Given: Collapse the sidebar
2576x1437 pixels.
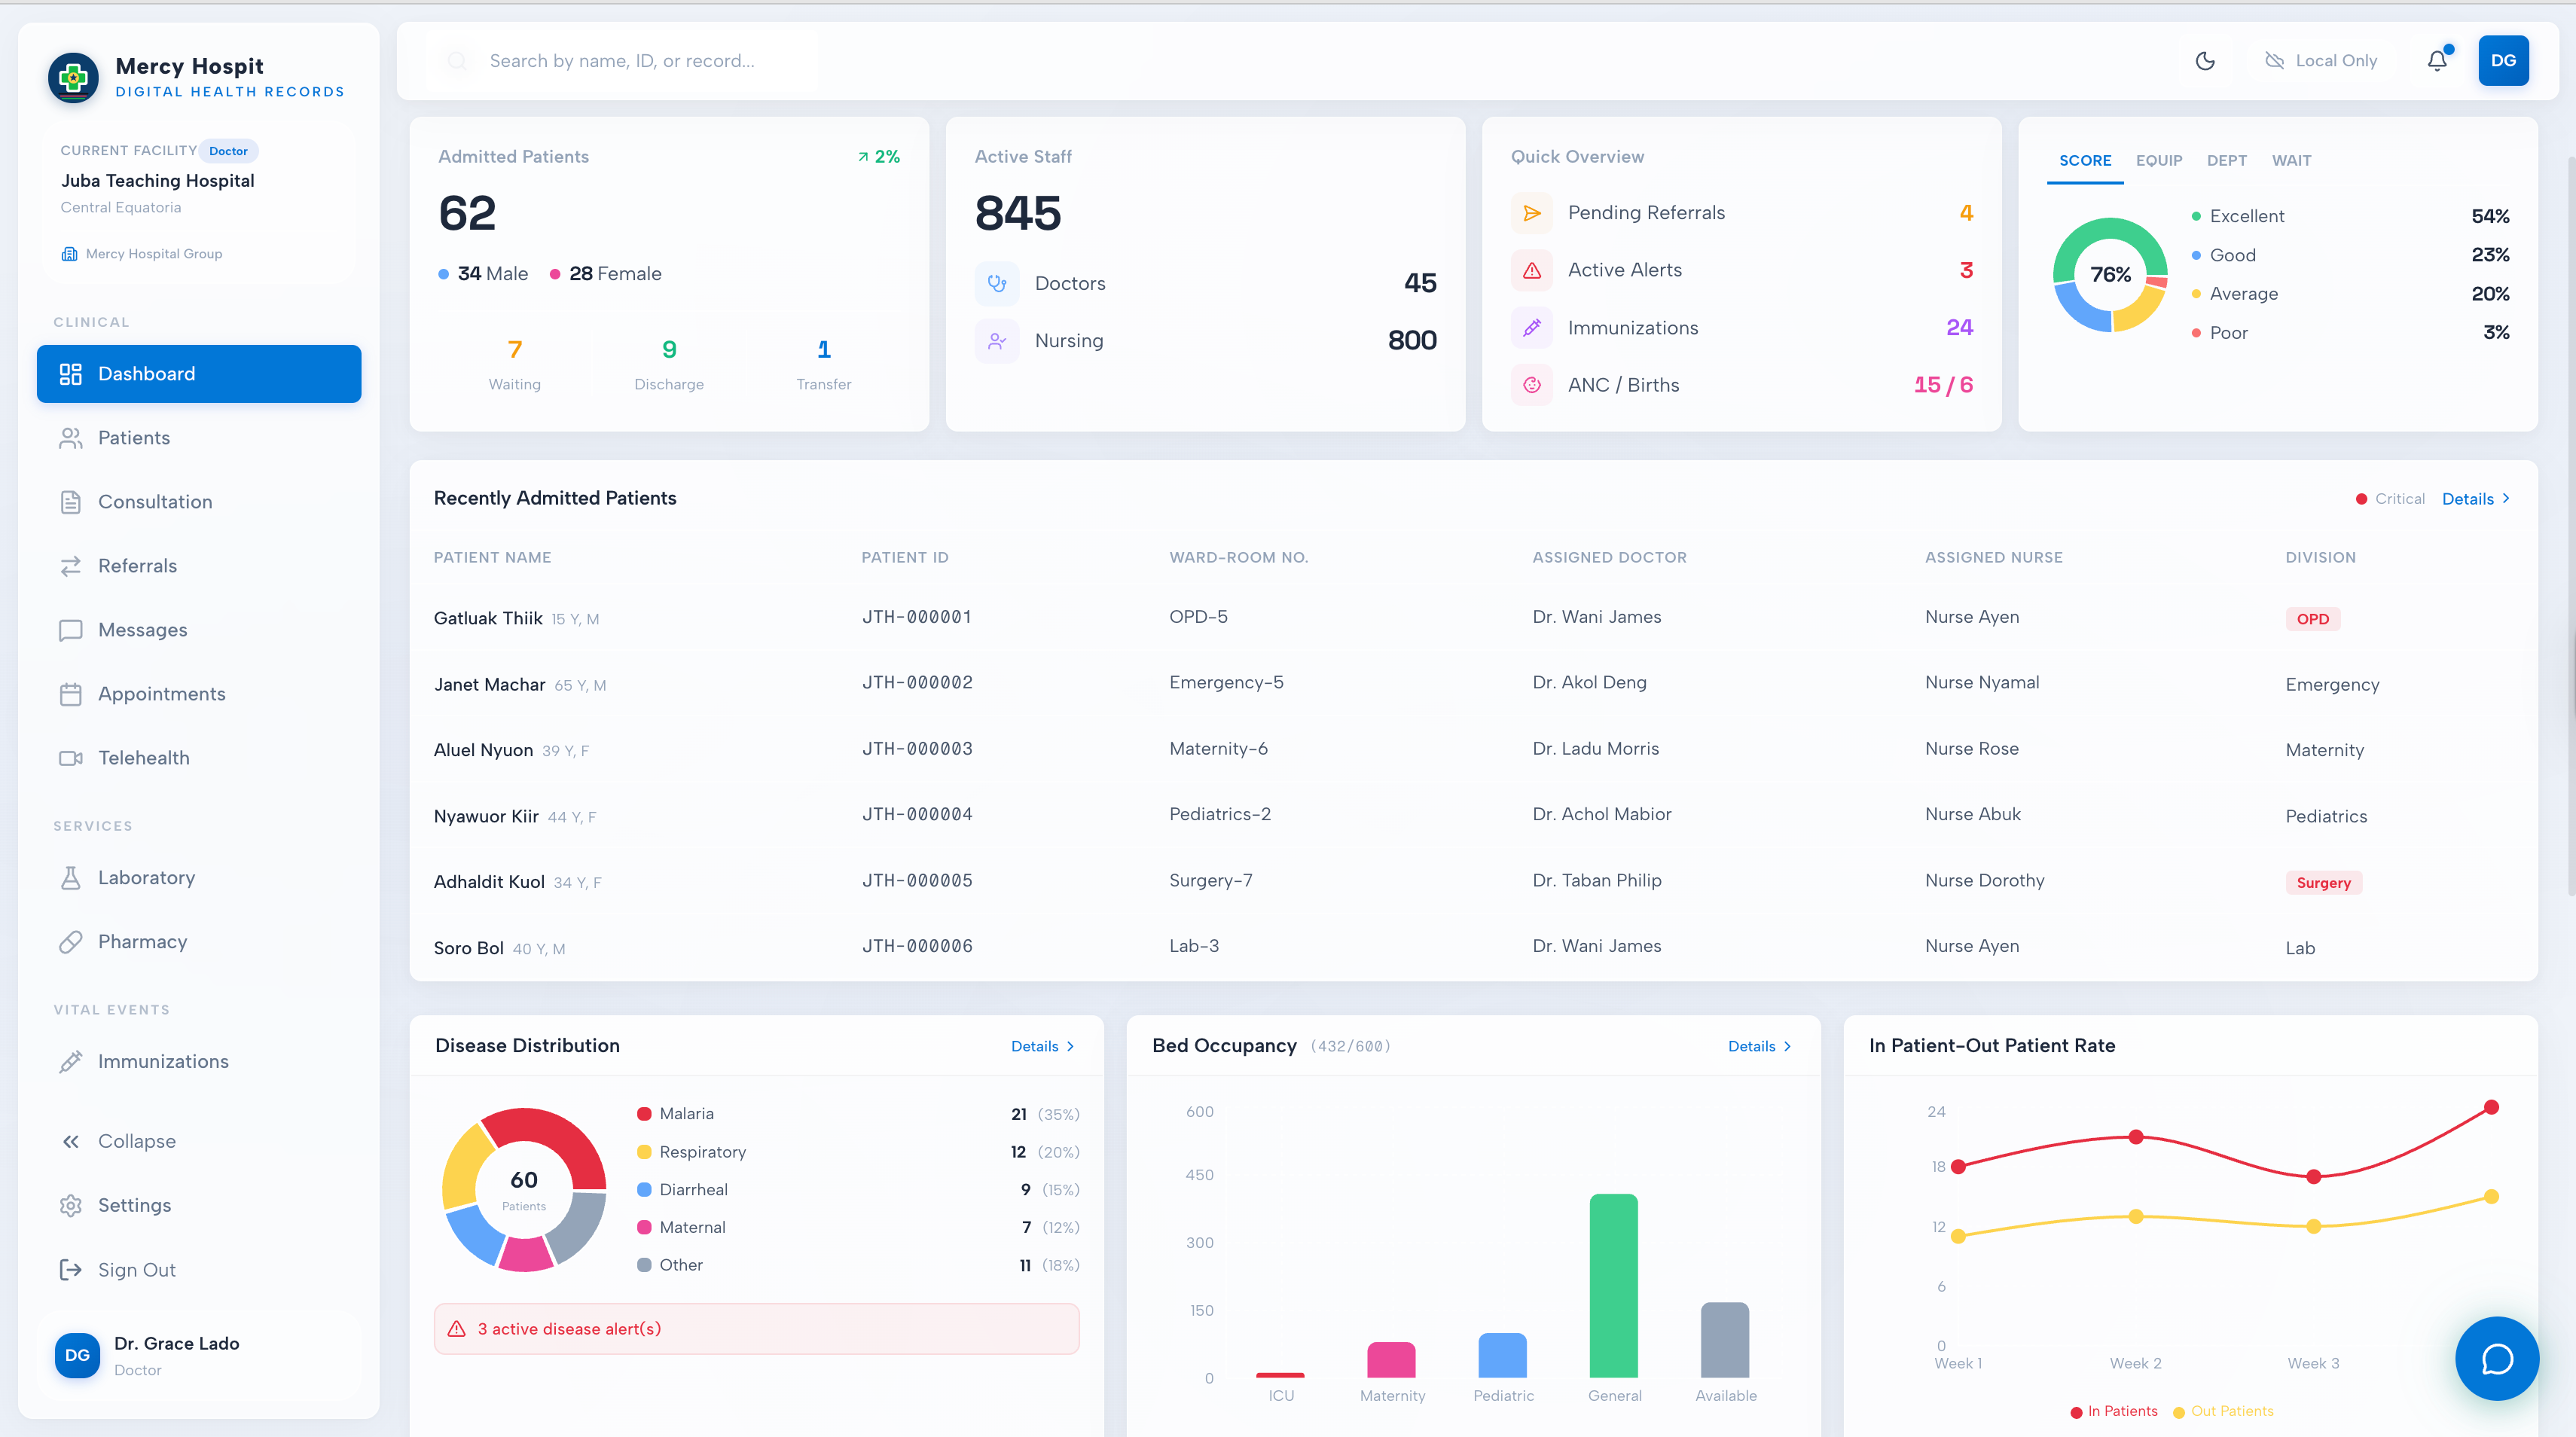Looking at the screenshot, I should click(199, 1142).
